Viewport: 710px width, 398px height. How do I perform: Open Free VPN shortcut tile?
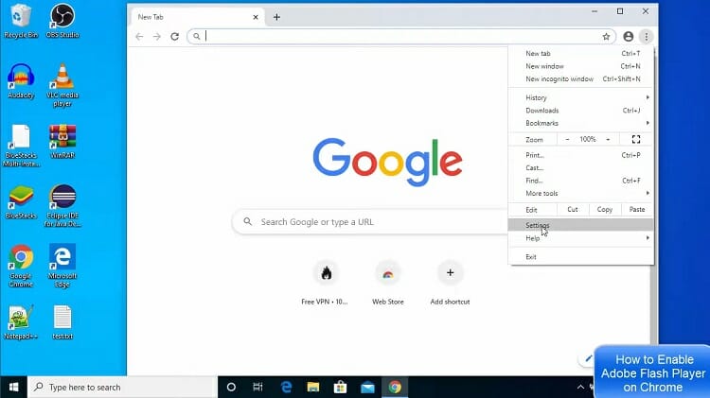click(x=325, y=283)
